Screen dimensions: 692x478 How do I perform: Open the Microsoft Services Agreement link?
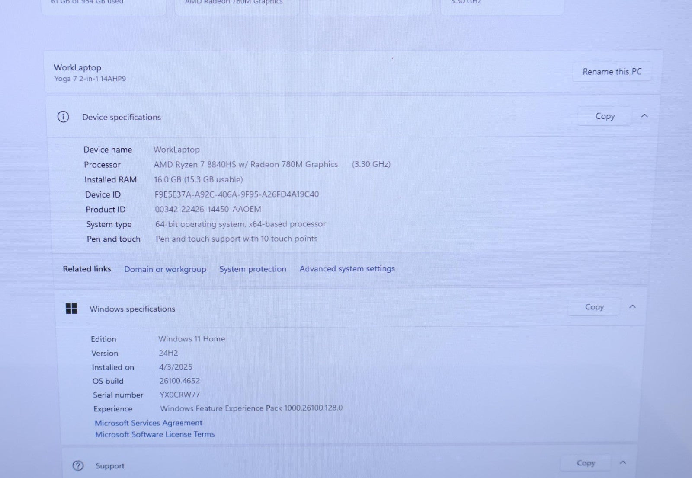(x=148, y=423)
